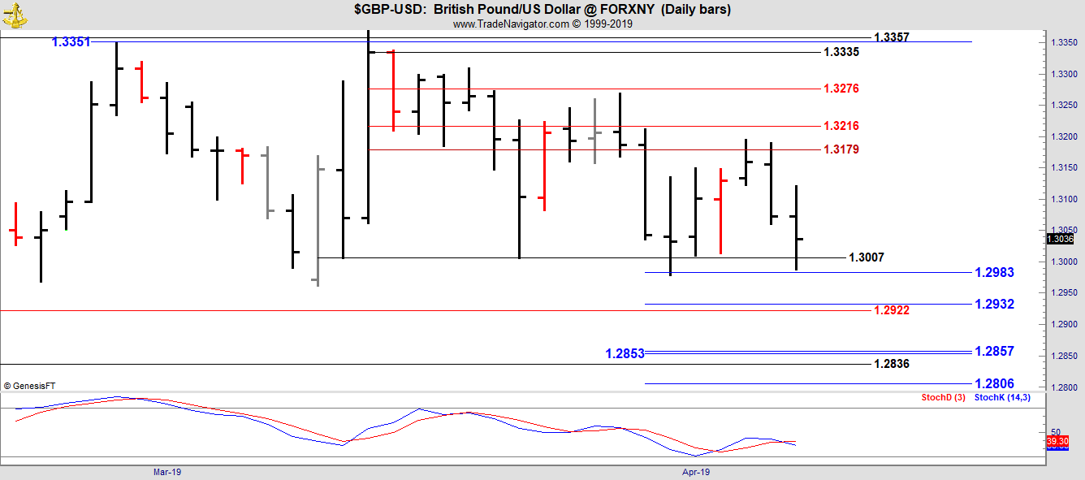This screenshot has width=1085, height=480.
Task: Click the black 1.3036 current price marker
Action: [1060, 239]
